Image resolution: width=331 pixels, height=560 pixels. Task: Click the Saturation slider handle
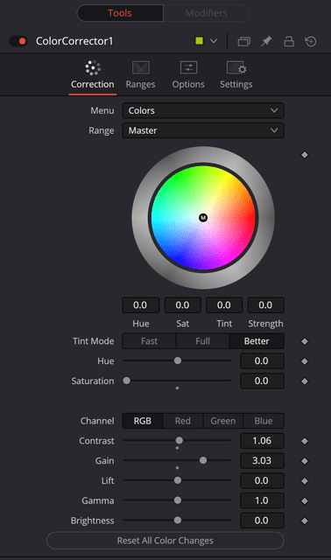(127, 381)
